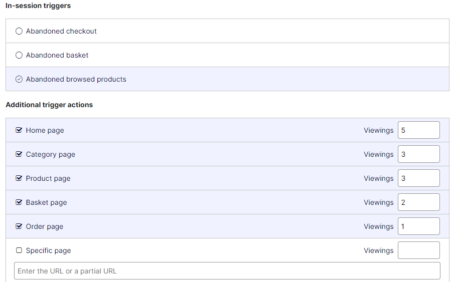Disable the Product page trigger checkbox
Viewport: 452px width, 282px height.
(x=19, y=178)
